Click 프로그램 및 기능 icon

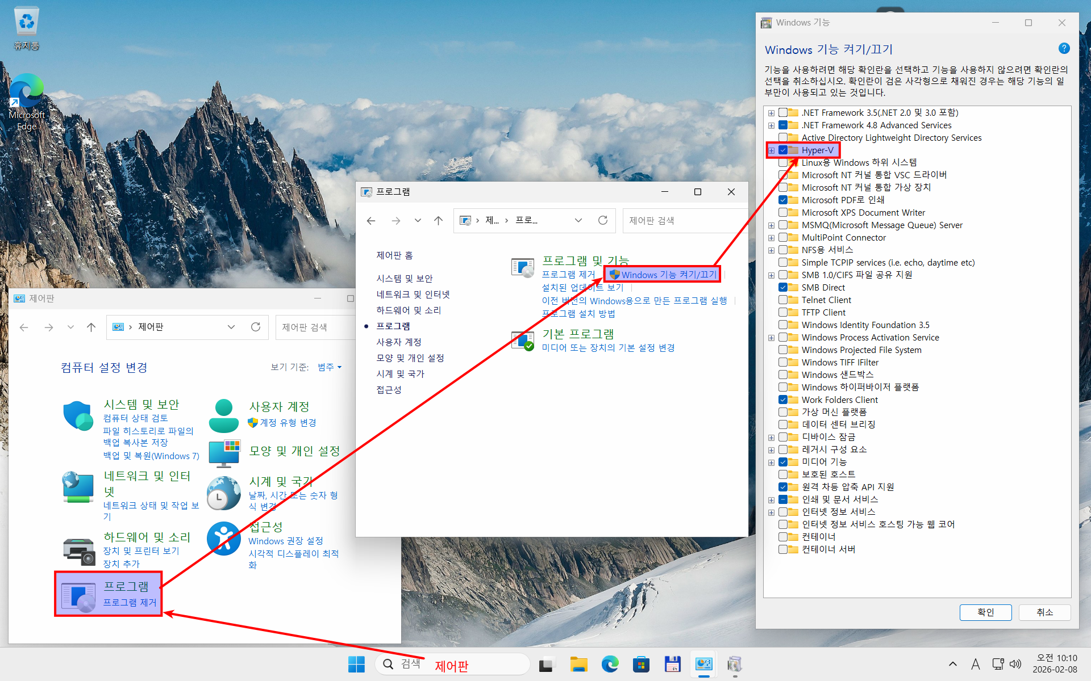(x=522, y=267)
